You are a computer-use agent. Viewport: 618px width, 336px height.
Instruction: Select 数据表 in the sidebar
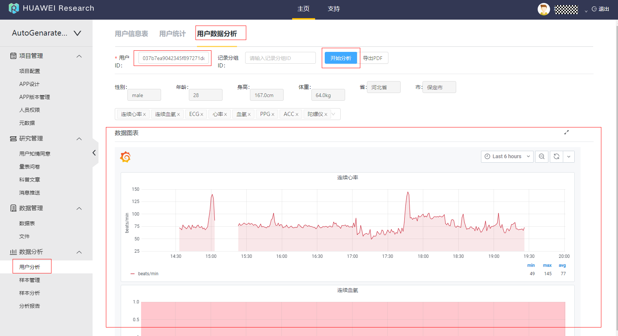tap(27, 223)
